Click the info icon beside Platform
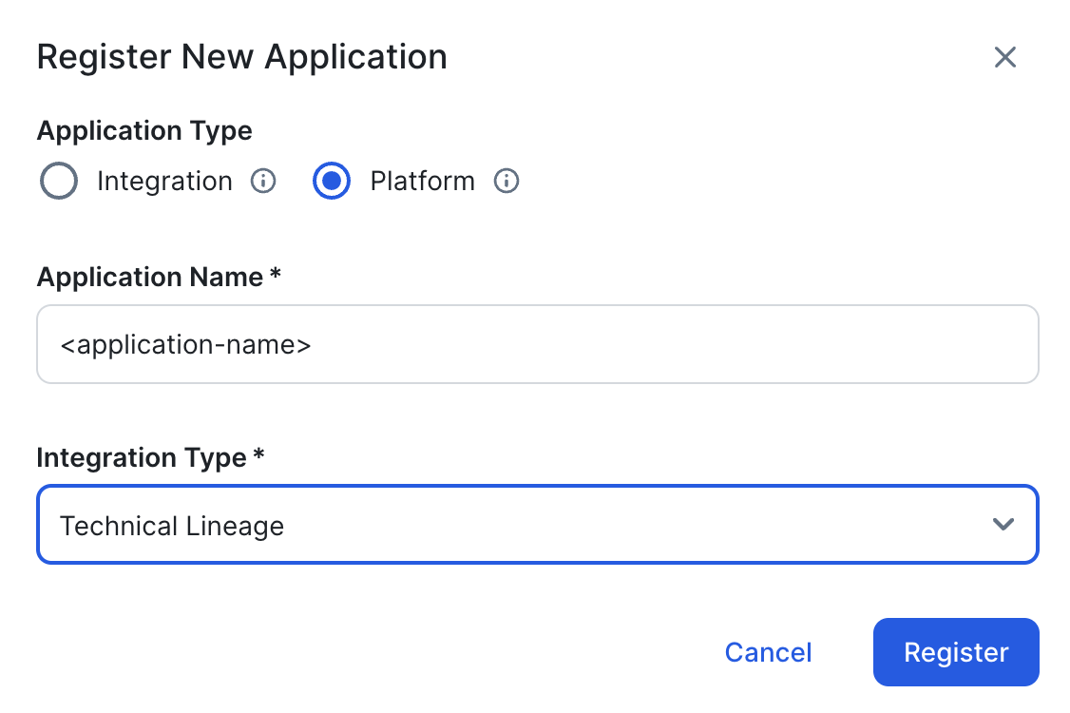Screen dimensions: 1070x713 coord(506,181)
